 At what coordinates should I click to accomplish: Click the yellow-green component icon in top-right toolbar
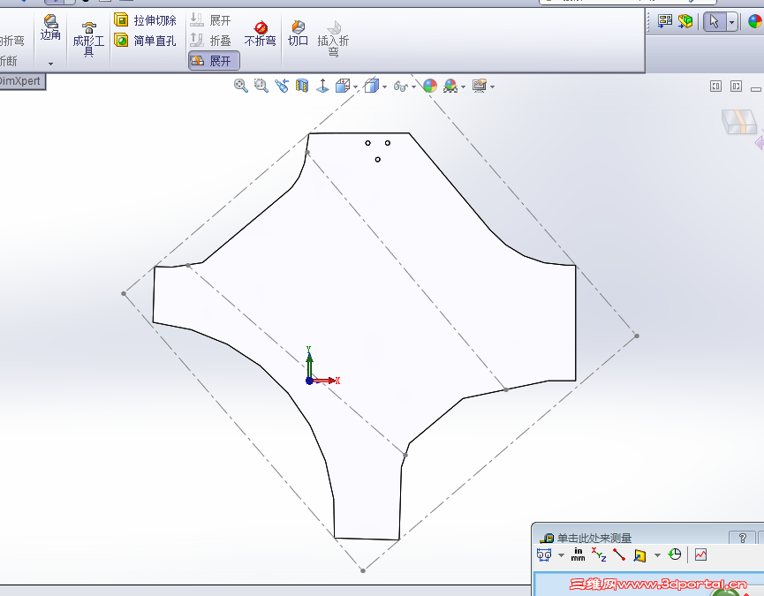click(x=685, y=21)
